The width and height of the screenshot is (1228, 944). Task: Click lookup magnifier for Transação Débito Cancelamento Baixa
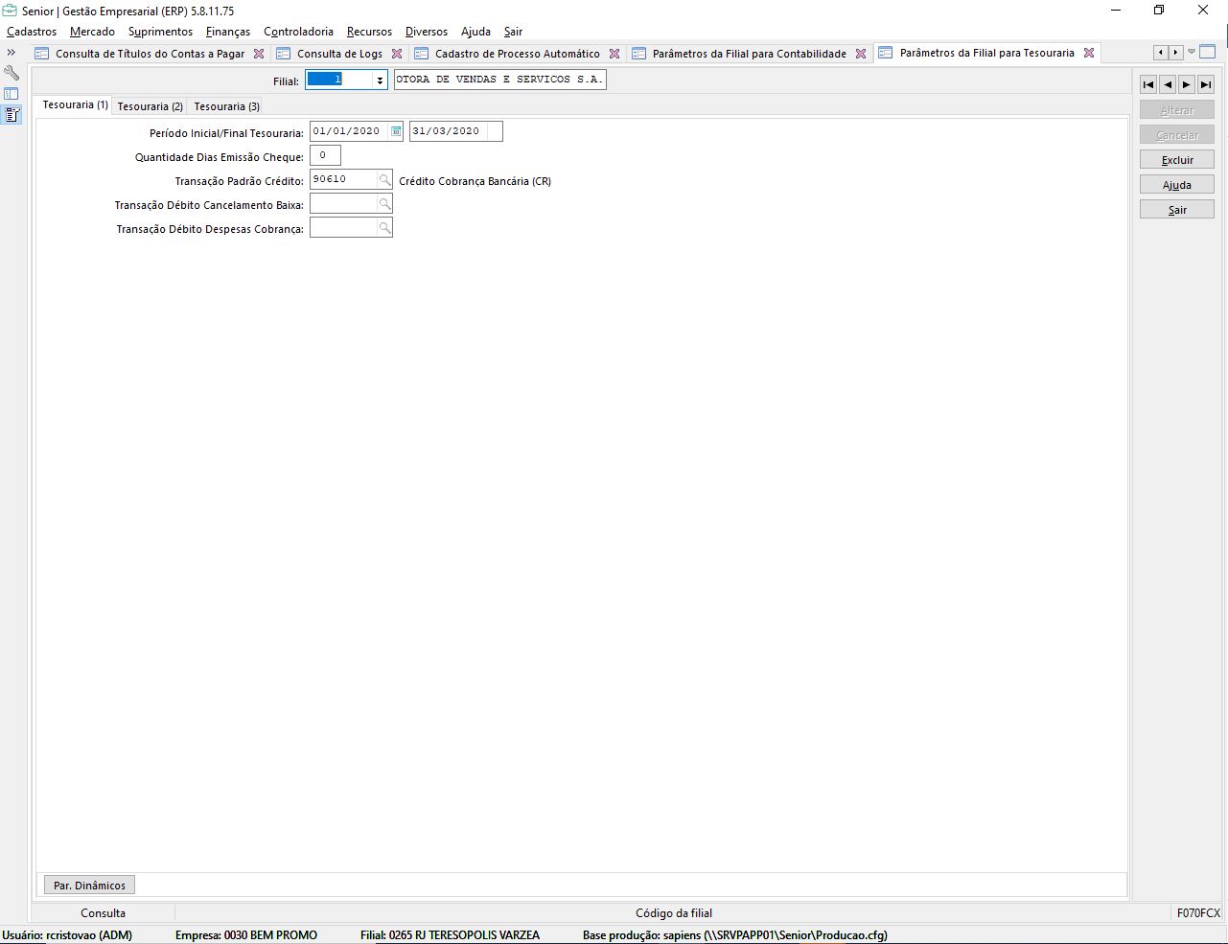coord(384,204)
